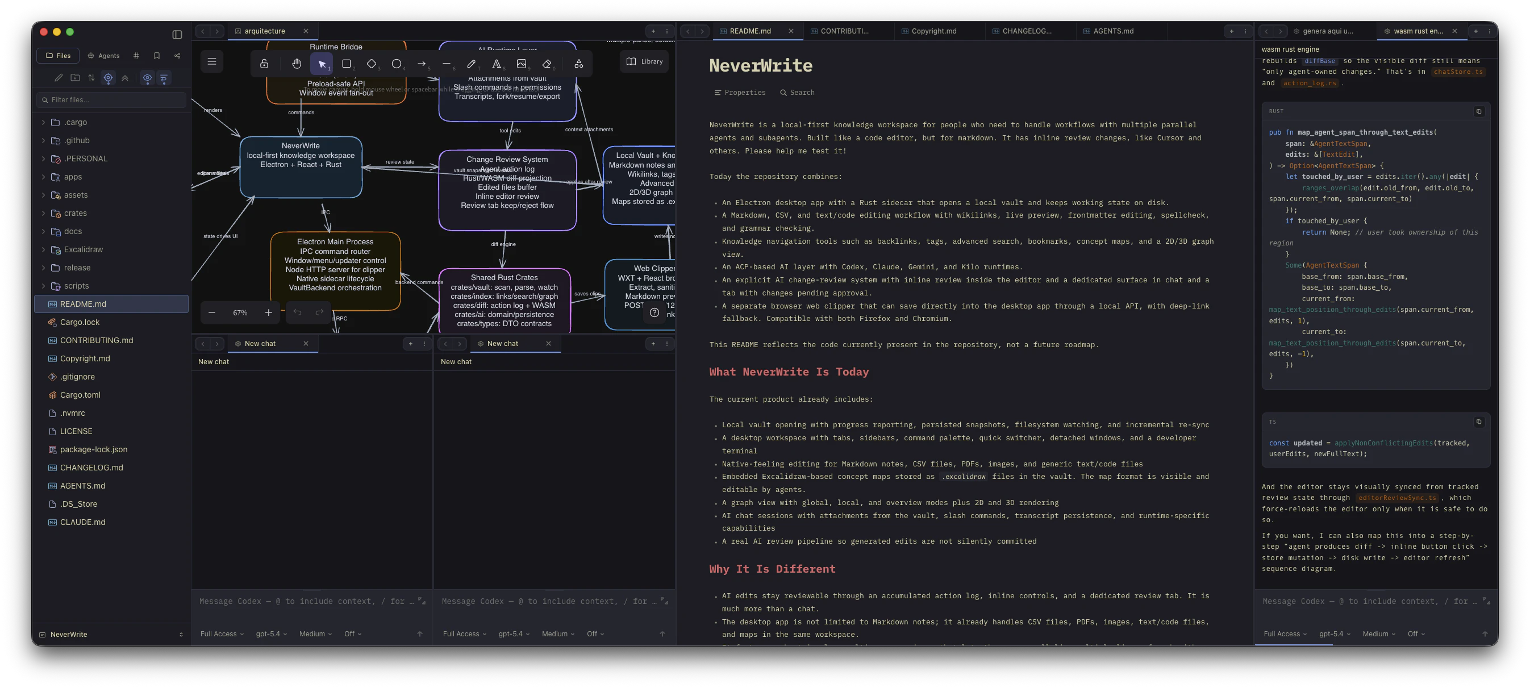1530x688 pixels.
Task: Toggle eye visibility filter in sidebar
Action: coord(147,78)
